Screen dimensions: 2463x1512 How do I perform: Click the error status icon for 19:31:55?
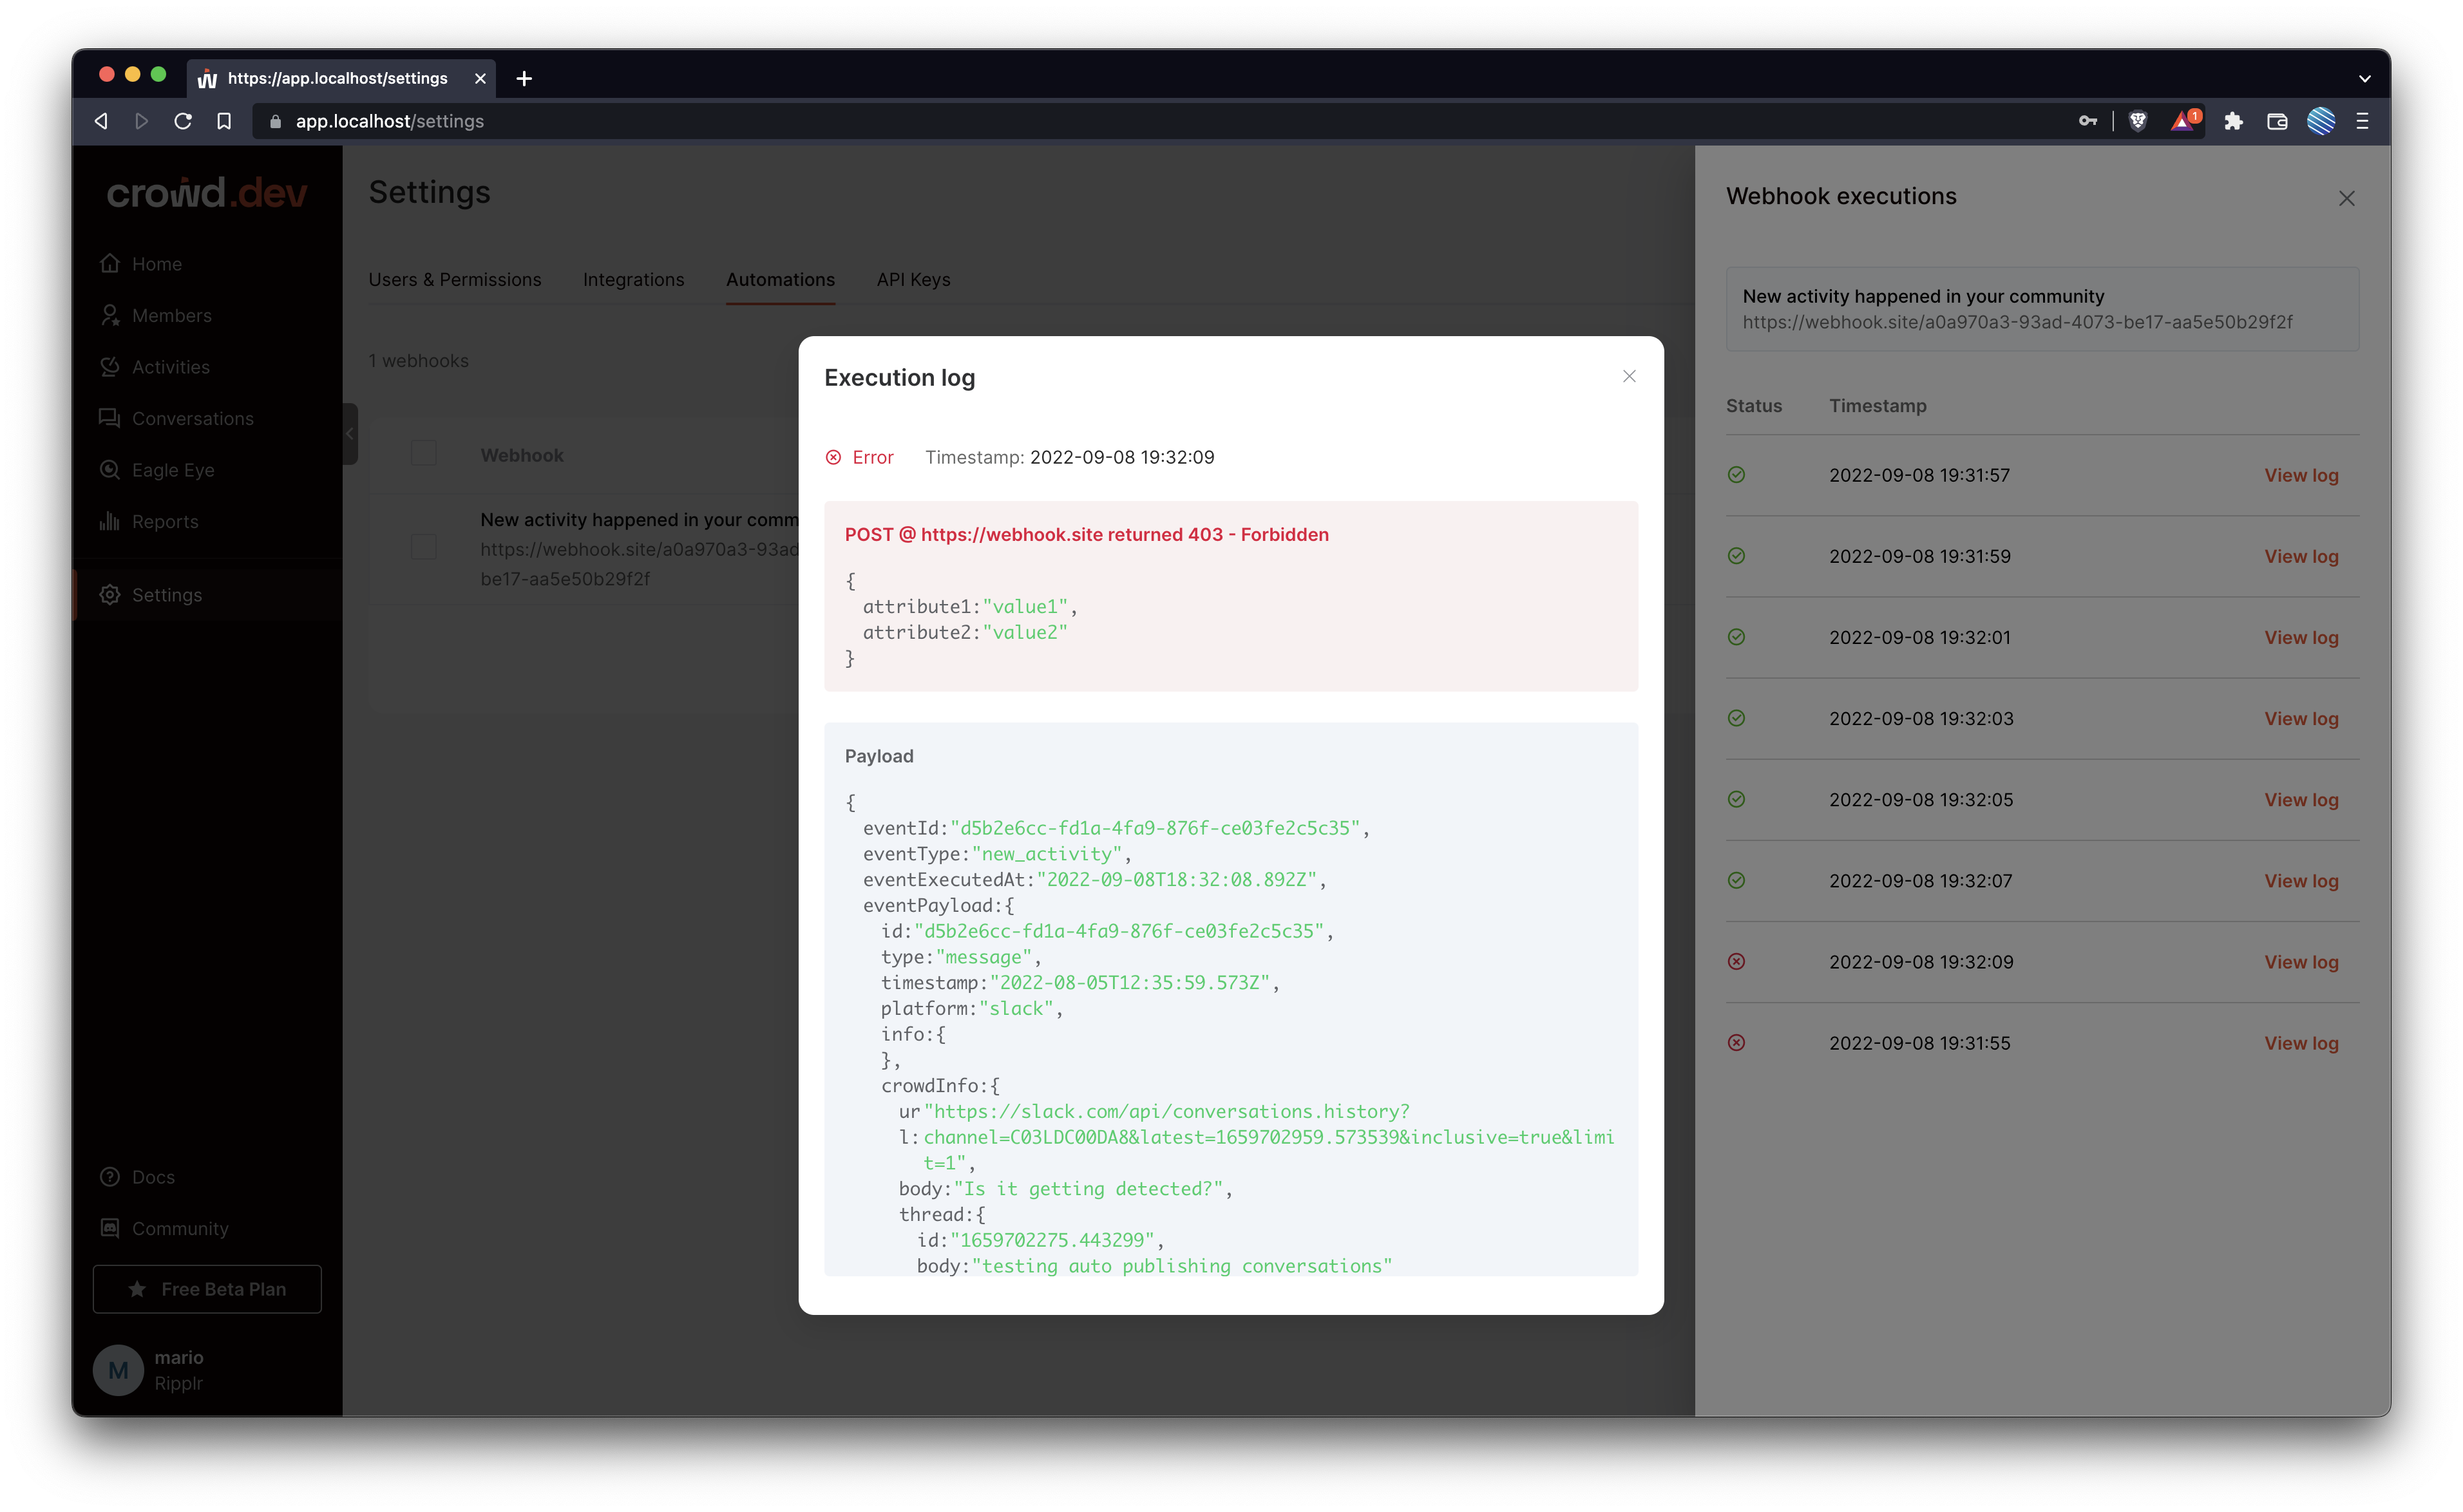pos(1736,1043)
